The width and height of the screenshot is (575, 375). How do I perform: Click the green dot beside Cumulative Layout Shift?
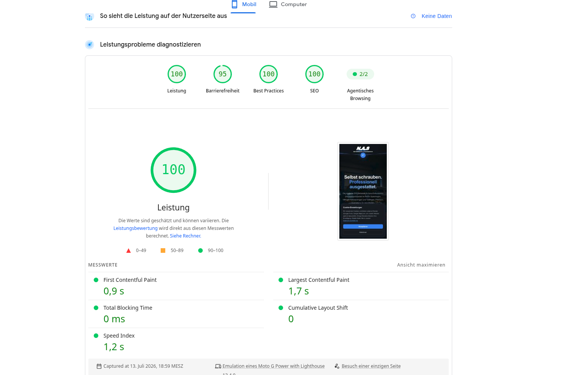point(281,308)
